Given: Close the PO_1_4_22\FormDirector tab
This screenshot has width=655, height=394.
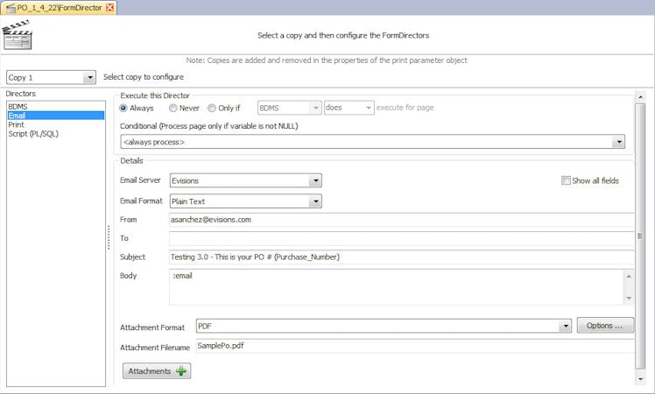Looking at the screenshot, I should click(109, 7).
